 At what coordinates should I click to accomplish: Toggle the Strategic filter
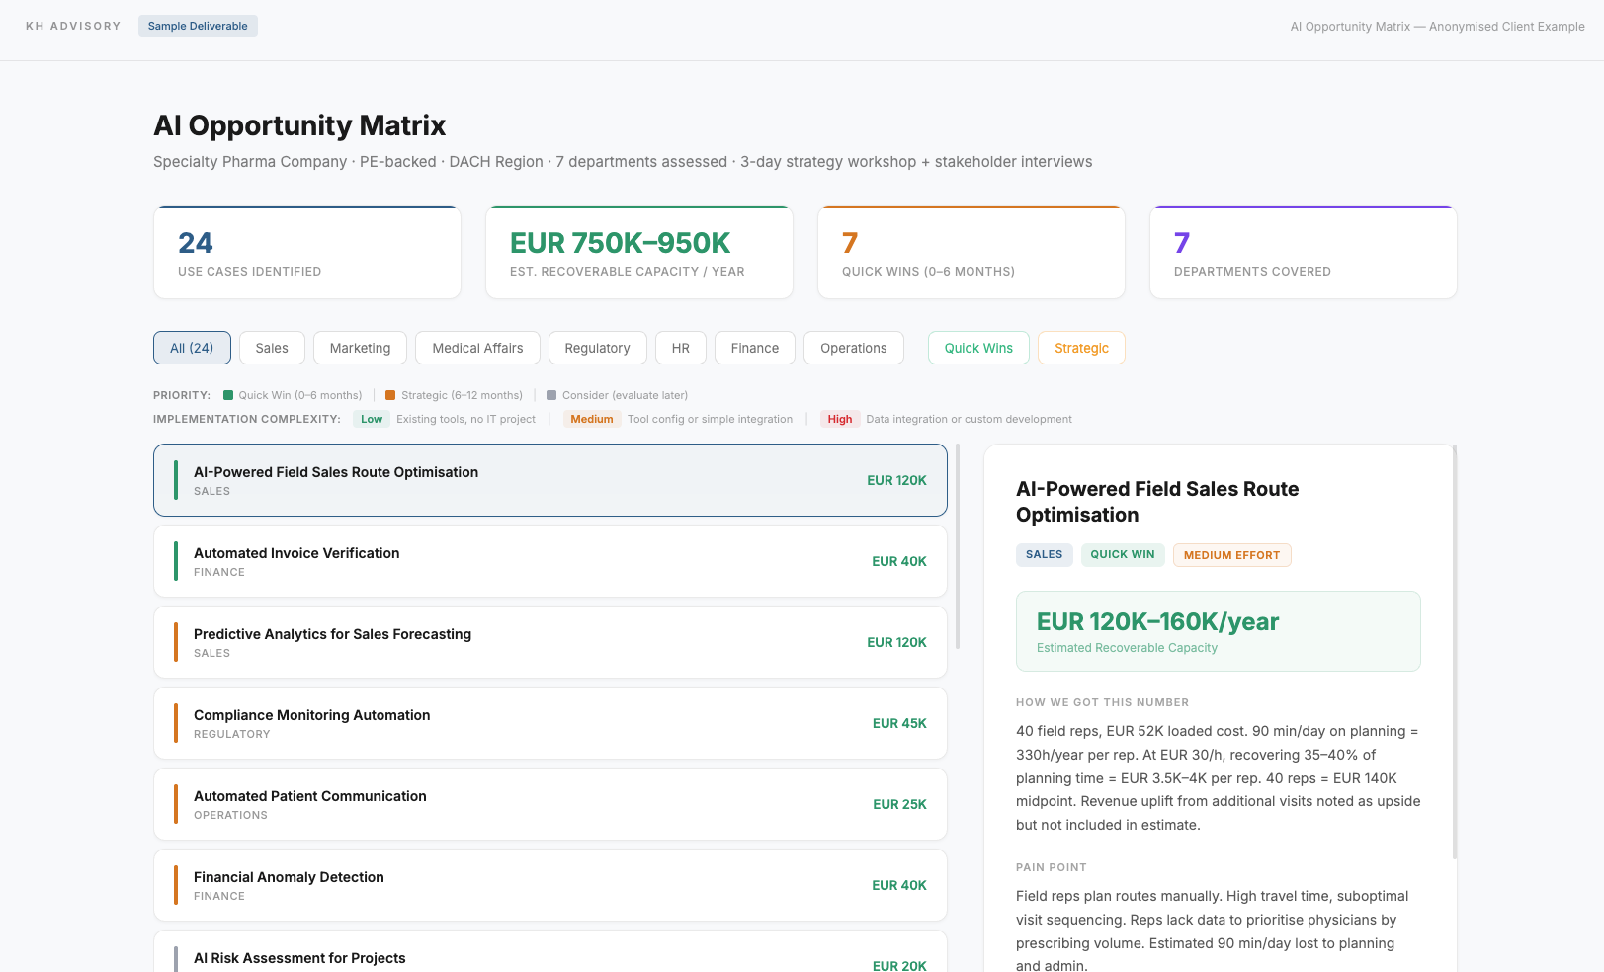coord(1081,348)
